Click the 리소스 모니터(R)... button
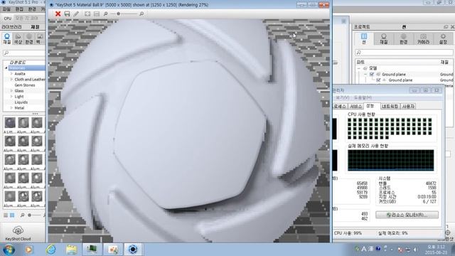The height and width of the screenshot is (256, 455). pos(407,215)
